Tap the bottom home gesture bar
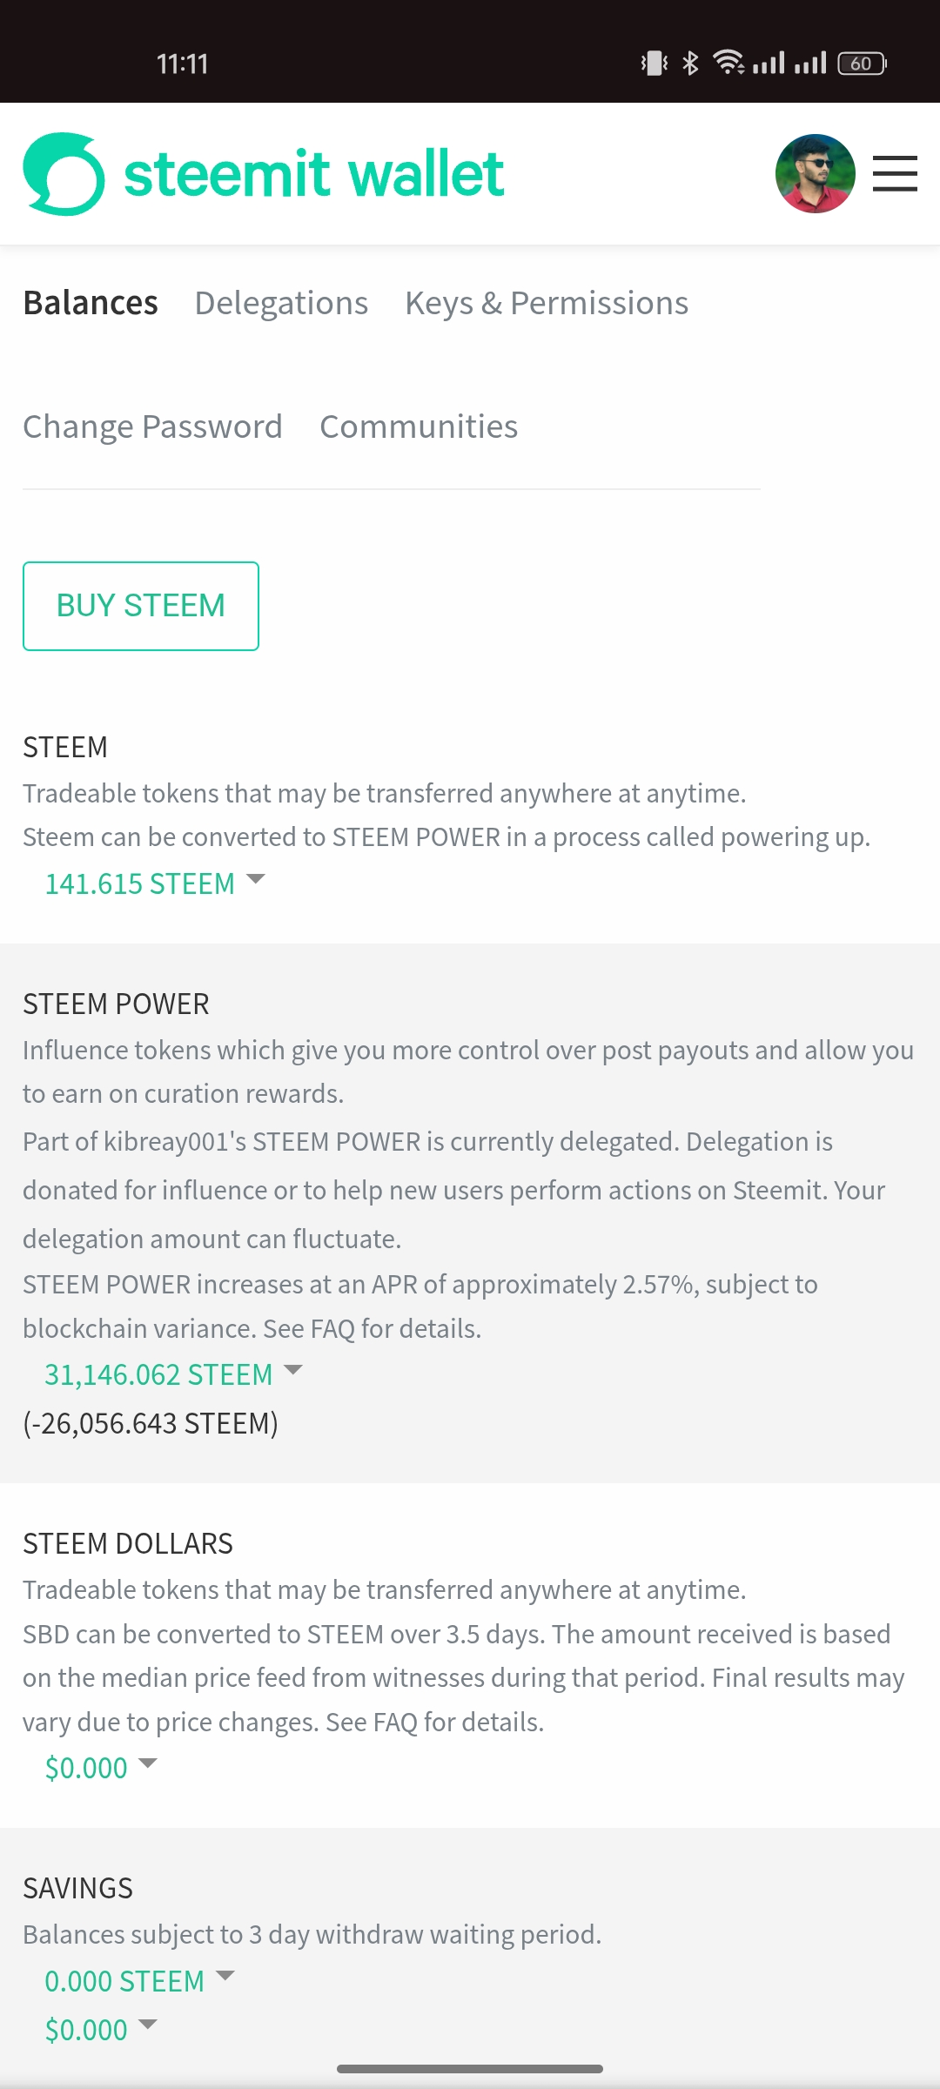 (x=470, y=2068)
